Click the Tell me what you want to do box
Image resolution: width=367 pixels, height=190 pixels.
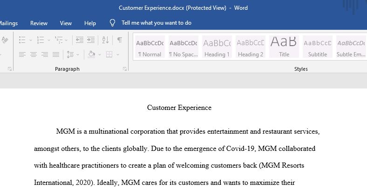156,23
